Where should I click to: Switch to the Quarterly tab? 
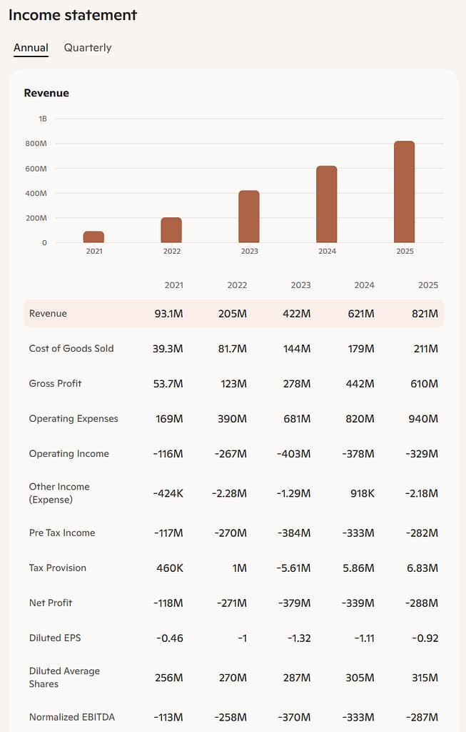click(x=88, y=48)
